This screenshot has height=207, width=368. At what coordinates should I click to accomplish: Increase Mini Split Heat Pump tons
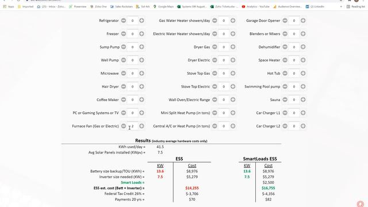233,113
